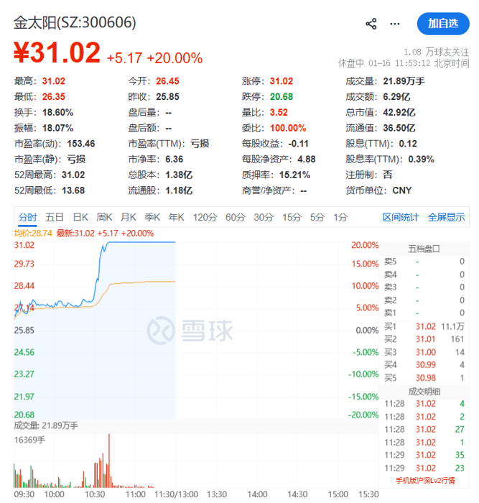Show the 30分 minute chart
Screen dimensions: 479x503
pyautogui.click(x=264, y=217)
